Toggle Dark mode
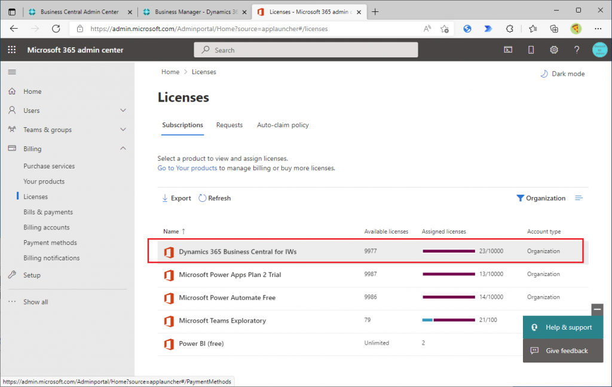Viewport: 612px width, 387px height. [562, 73]
